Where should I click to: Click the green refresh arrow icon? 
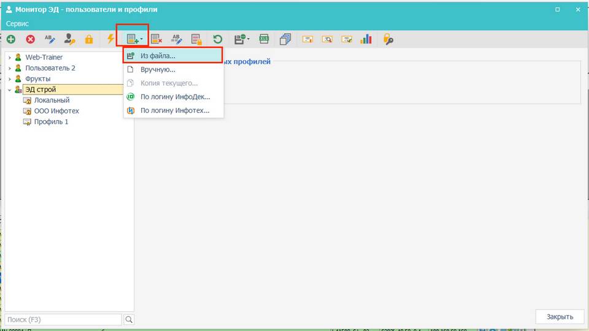click(217, 39)
